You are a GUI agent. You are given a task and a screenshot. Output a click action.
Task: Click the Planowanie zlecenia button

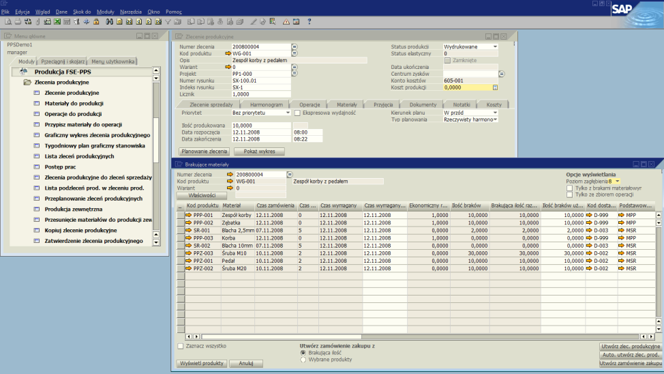pyautogui.click(x=205, y=152)
